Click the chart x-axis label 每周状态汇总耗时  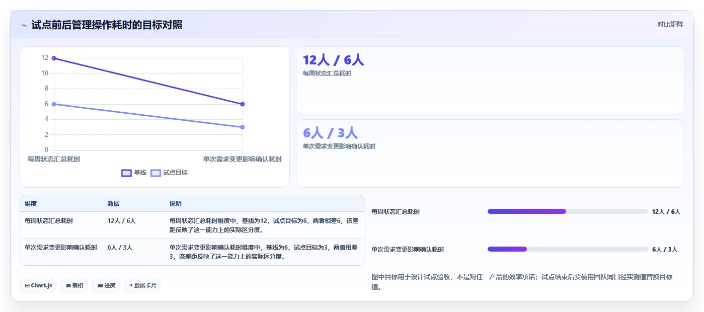pyautogui.click(x=54, y=159)
